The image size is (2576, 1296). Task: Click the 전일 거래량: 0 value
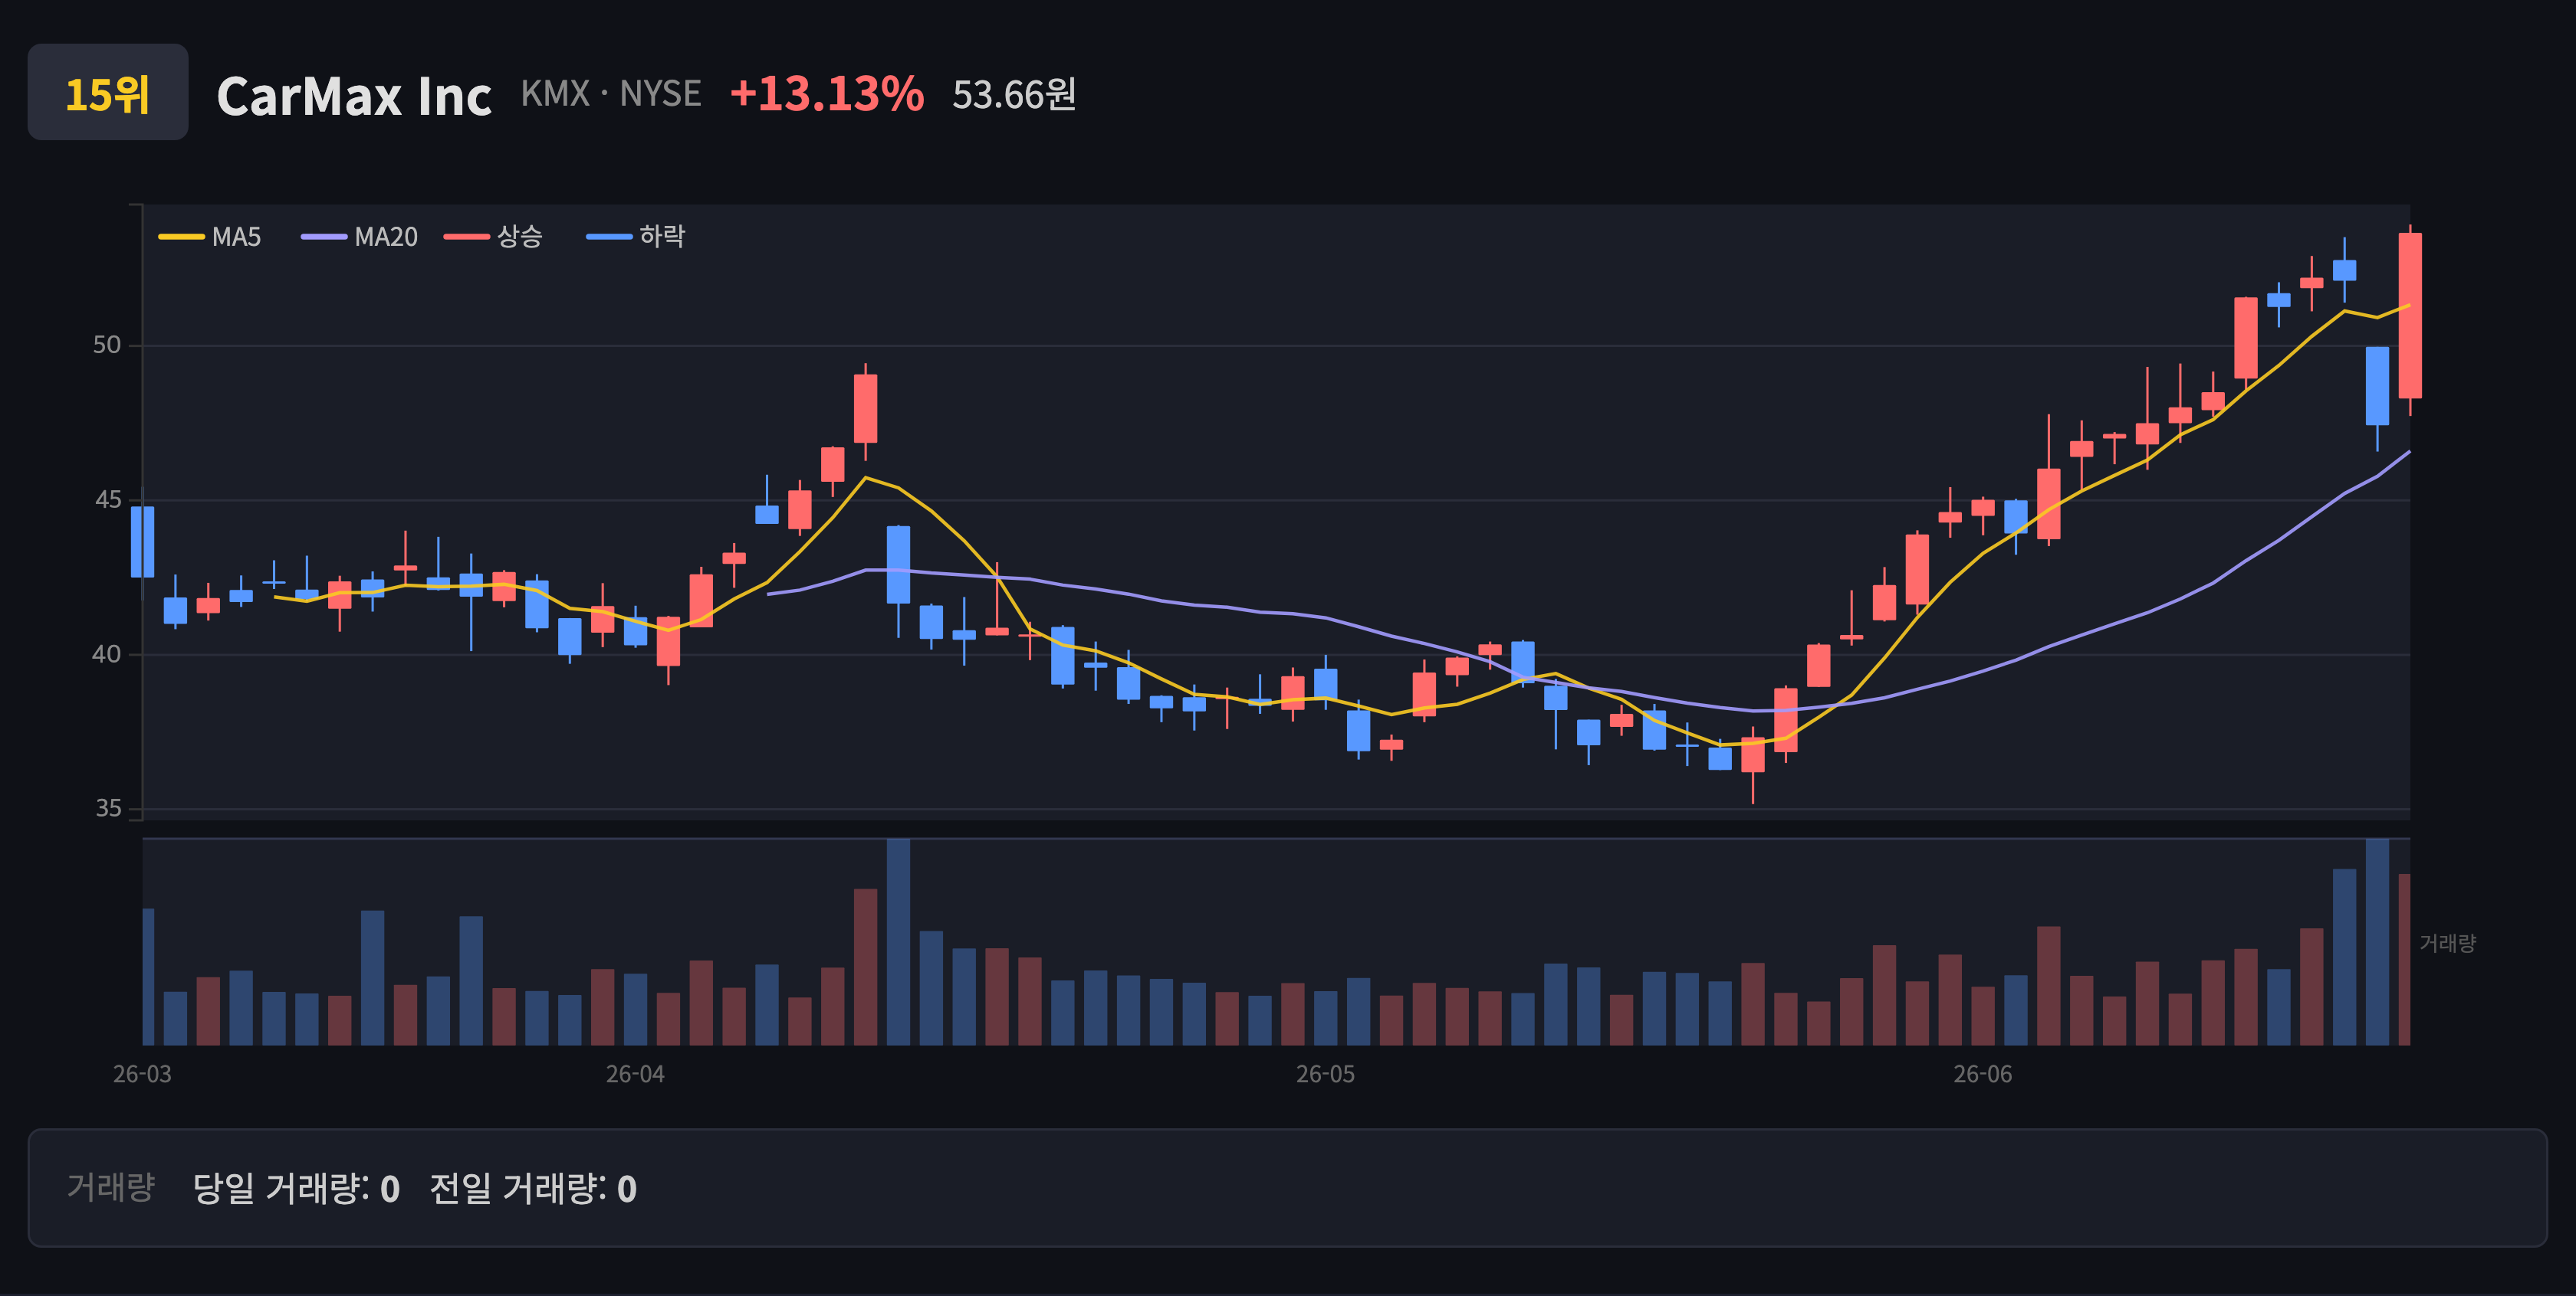533,1188
